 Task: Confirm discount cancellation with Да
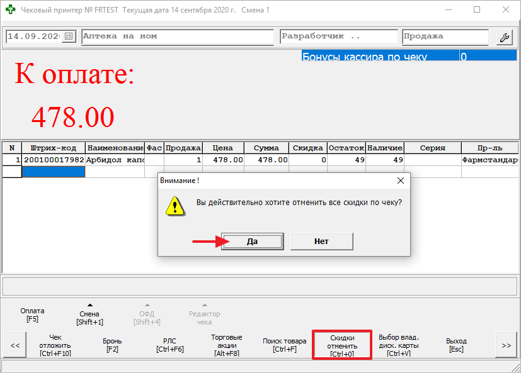pos(252,241)
